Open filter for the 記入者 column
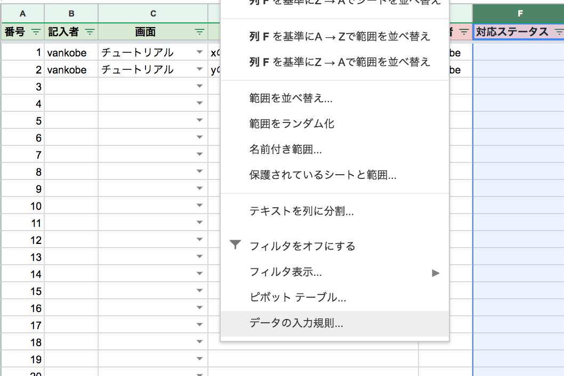 [x=90, y=31]
